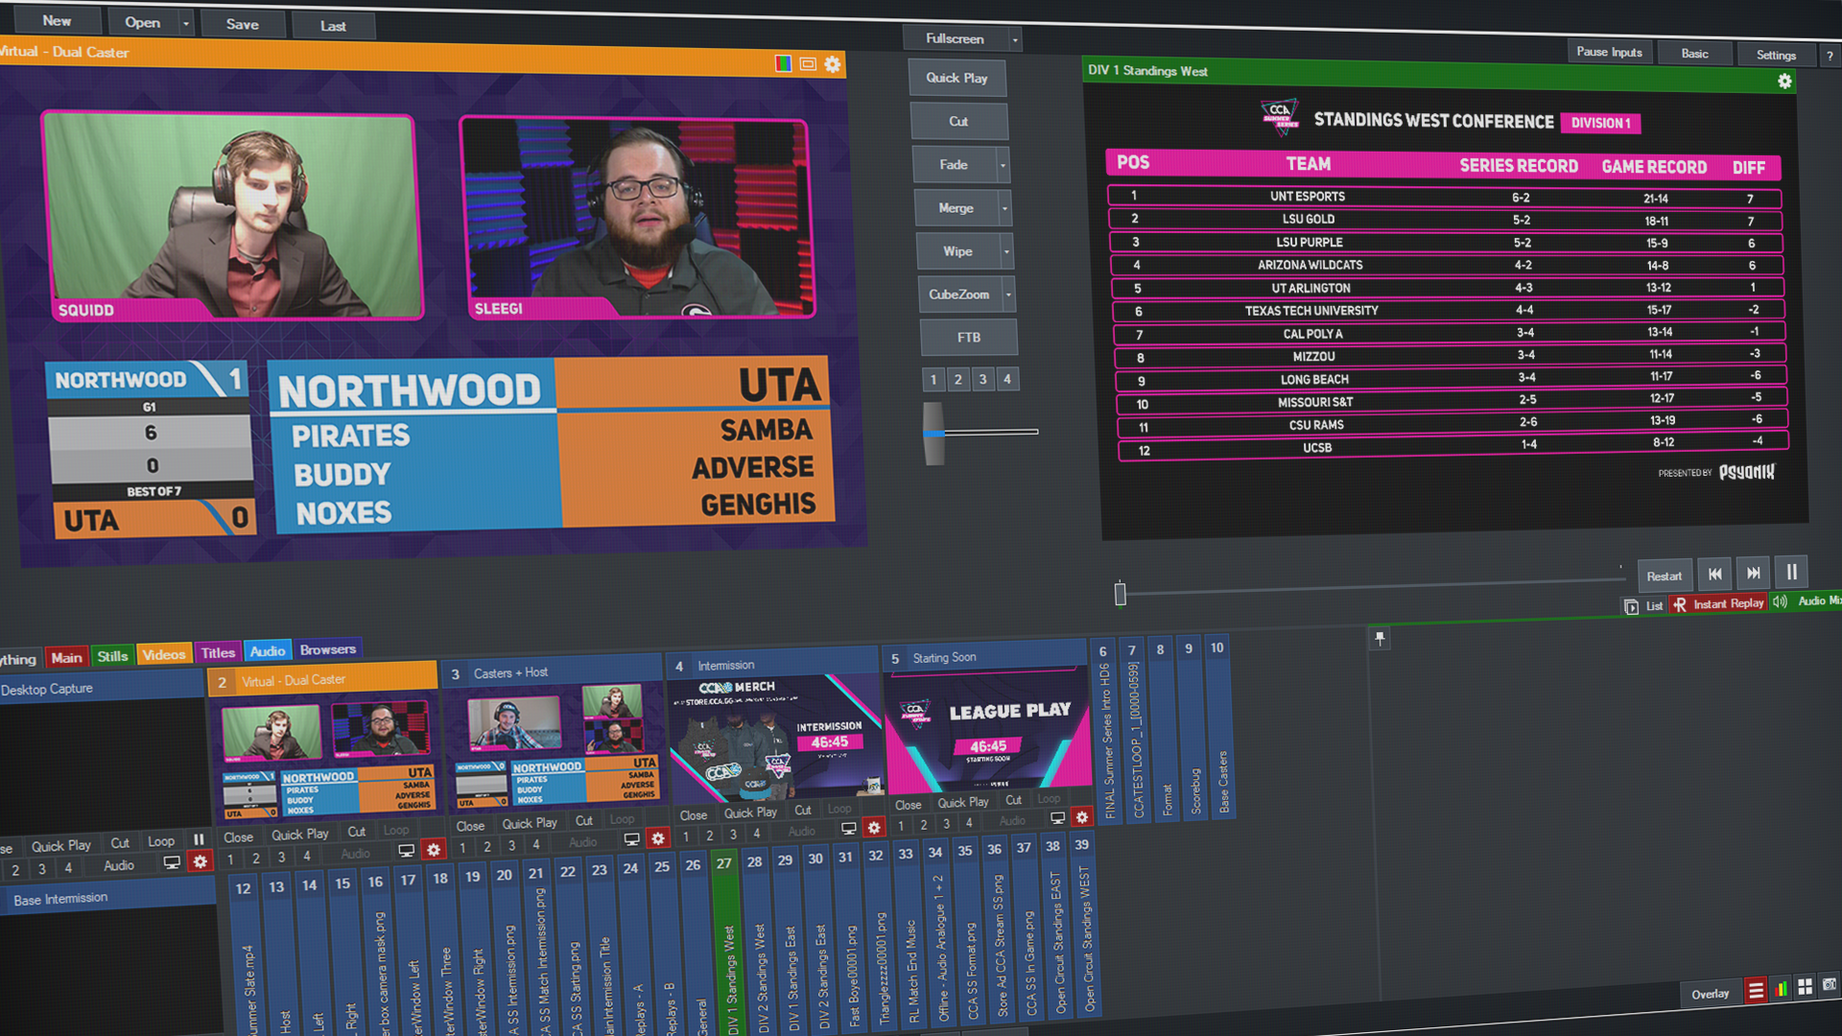Expand the Wipe transition dropdown arrow
The width and height of the screenshot is (1842, 1036).
click(x=1006, y=251)
